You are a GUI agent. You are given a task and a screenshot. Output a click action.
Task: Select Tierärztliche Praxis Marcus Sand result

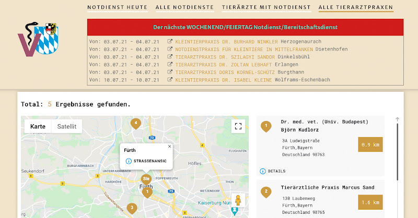[x=328, y=187]
